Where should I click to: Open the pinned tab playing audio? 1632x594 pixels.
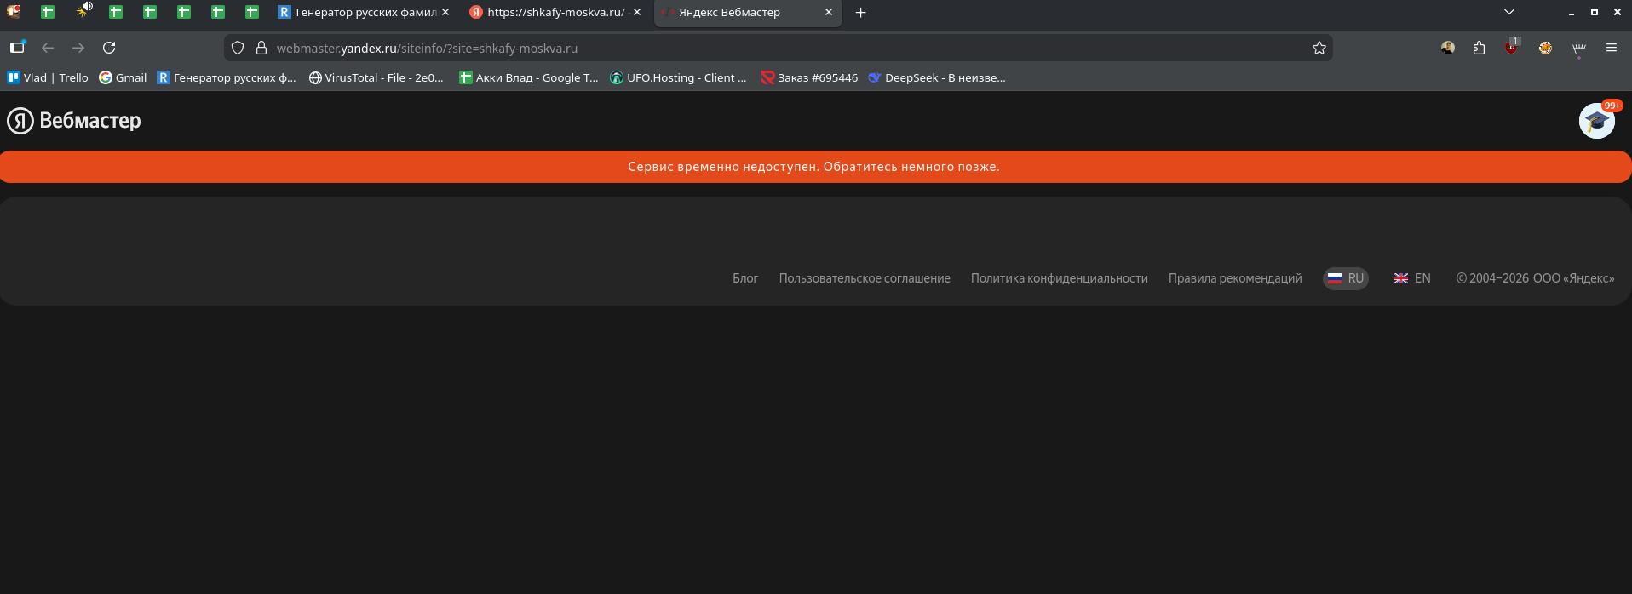coord(83,12)
